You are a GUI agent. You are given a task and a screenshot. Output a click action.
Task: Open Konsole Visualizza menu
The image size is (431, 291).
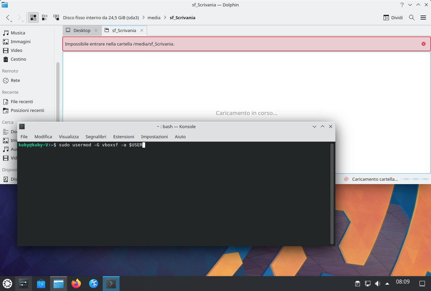pos(69,137)
